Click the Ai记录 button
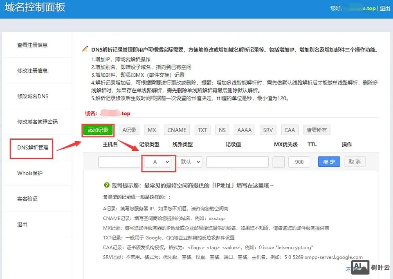Viewport: 393px width, 279px height. [129, 130]
